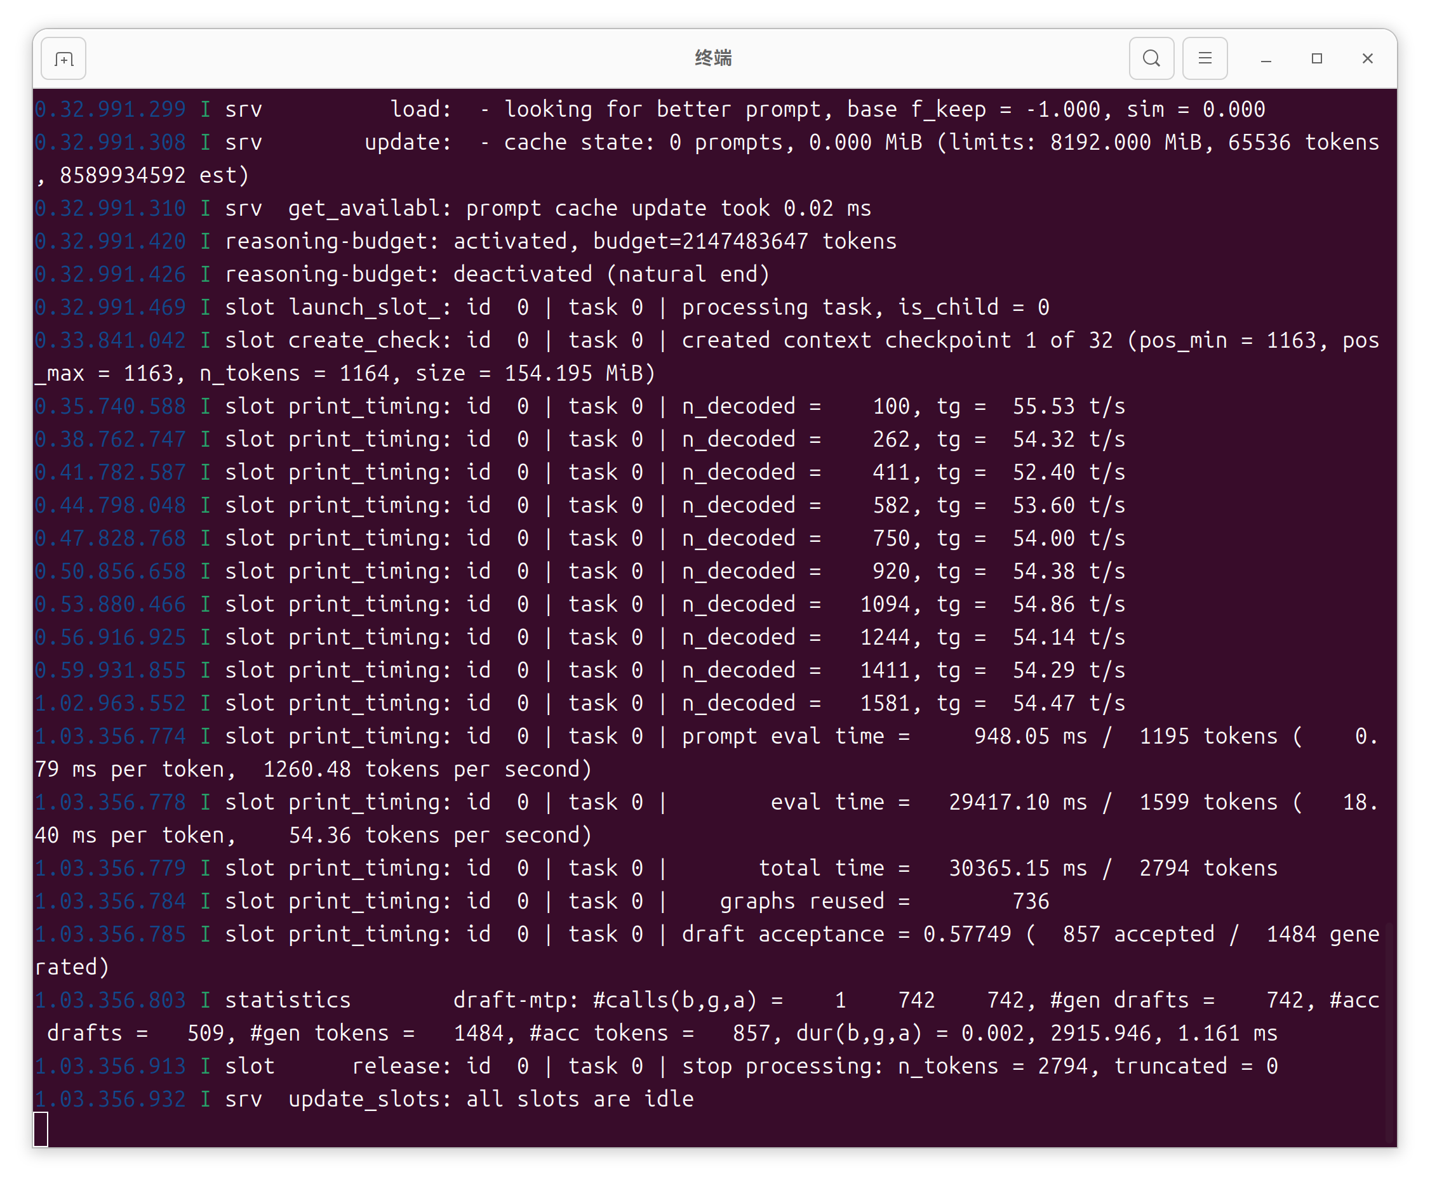Close the terminal window
This screenshot has width=1430, height=1184.
(x=1367, y=59)
